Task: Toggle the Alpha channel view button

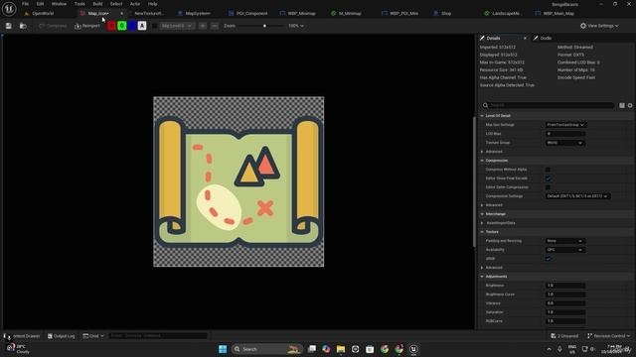Action: pos(142,26)
